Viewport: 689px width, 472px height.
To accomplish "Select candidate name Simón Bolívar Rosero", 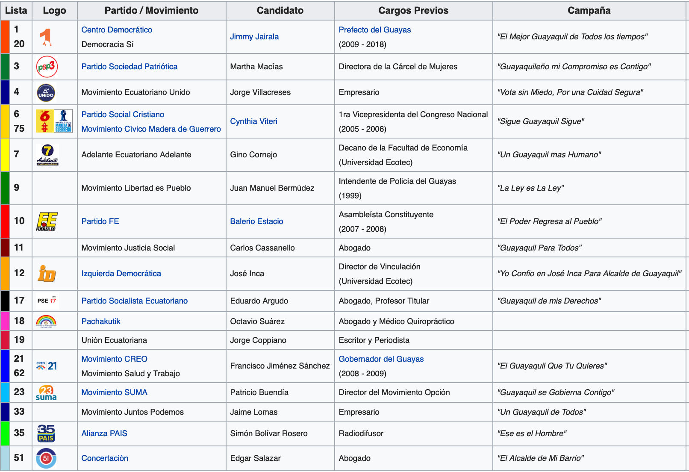I will coord(269,434).
